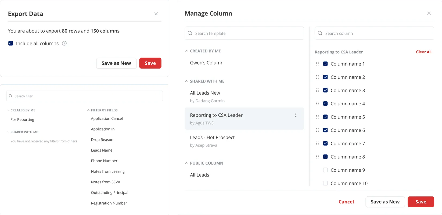Grab drag handle of Column name 3
442x215 pixels.
317,90
